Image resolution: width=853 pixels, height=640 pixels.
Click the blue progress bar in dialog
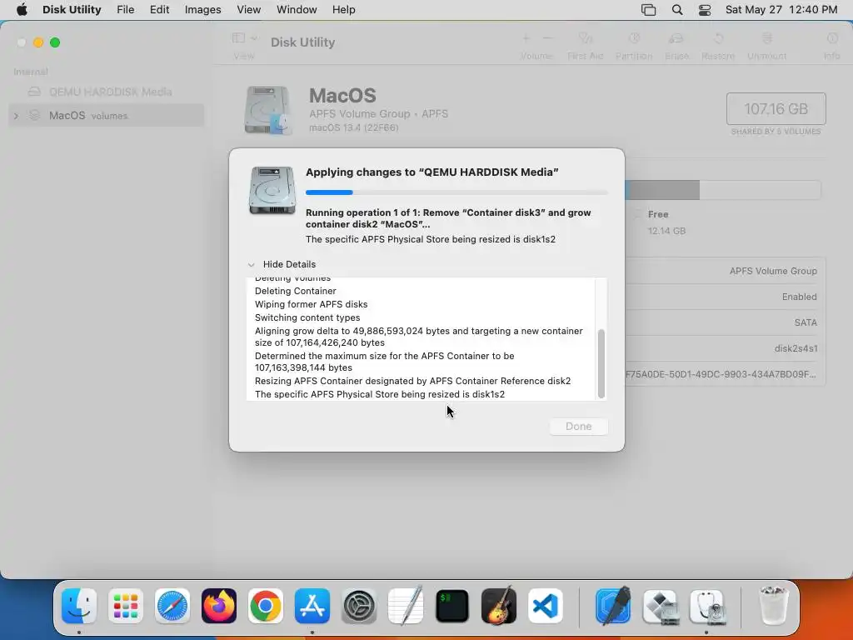point(329,192)
